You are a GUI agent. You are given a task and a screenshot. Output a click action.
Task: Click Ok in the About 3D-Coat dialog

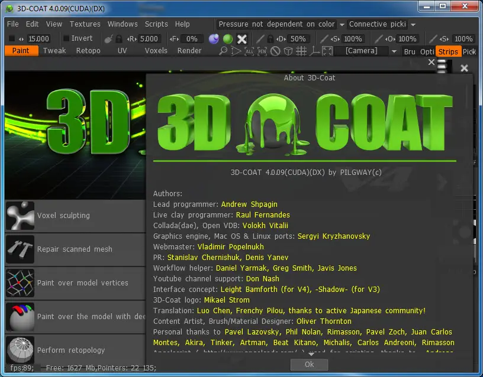click(x=309, y=365)
